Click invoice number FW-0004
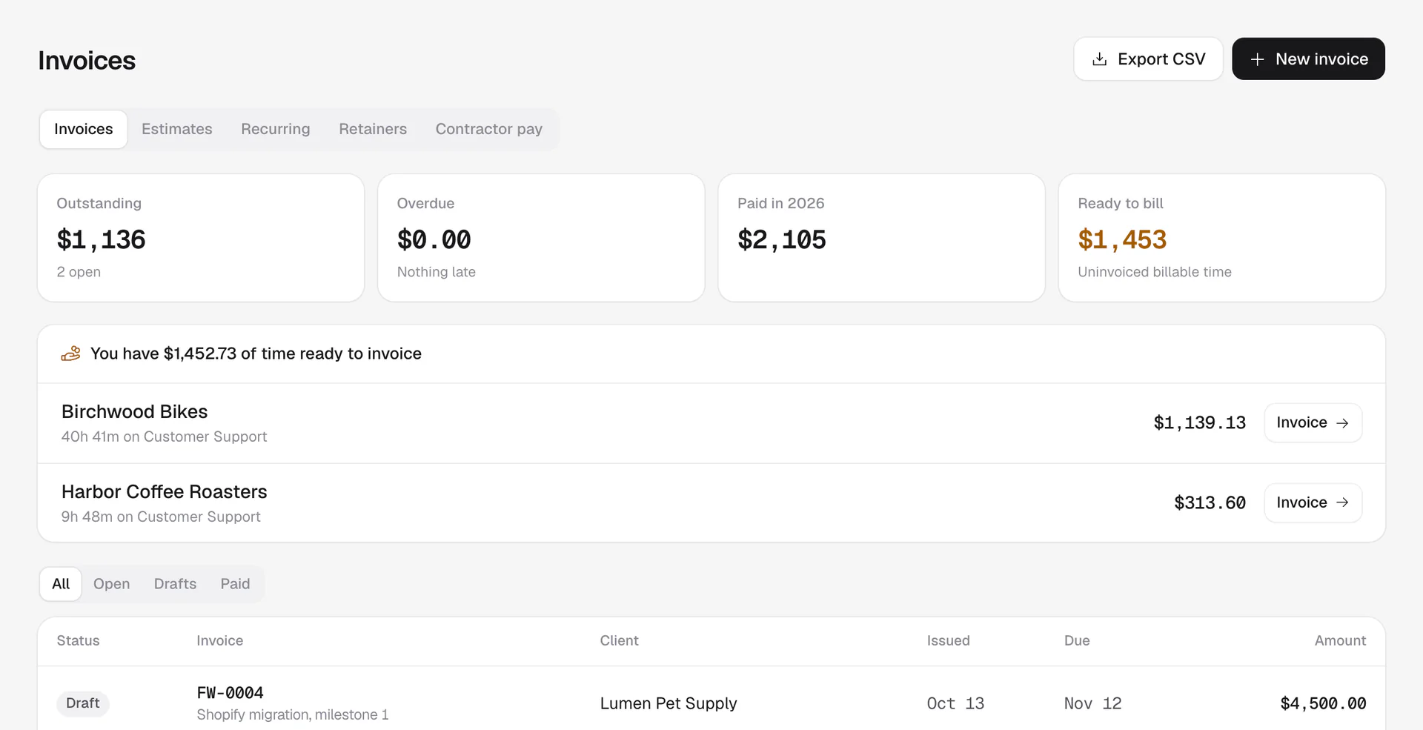This screenshot has height=730, width=1423. click(230, 693)
